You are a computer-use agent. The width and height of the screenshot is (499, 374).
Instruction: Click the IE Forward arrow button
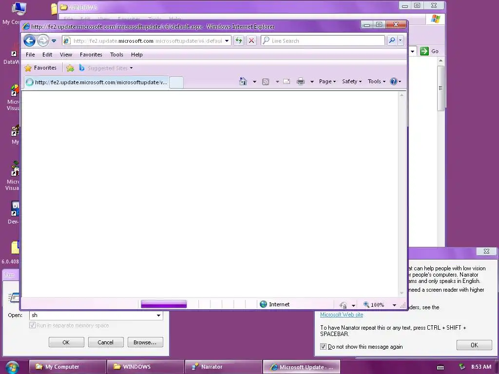[43, 41]
